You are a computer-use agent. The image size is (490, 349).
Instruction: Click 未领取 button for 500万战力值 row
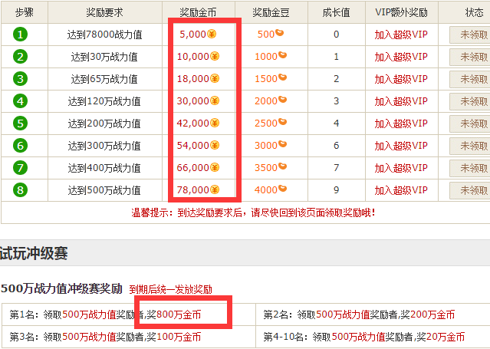470,190
